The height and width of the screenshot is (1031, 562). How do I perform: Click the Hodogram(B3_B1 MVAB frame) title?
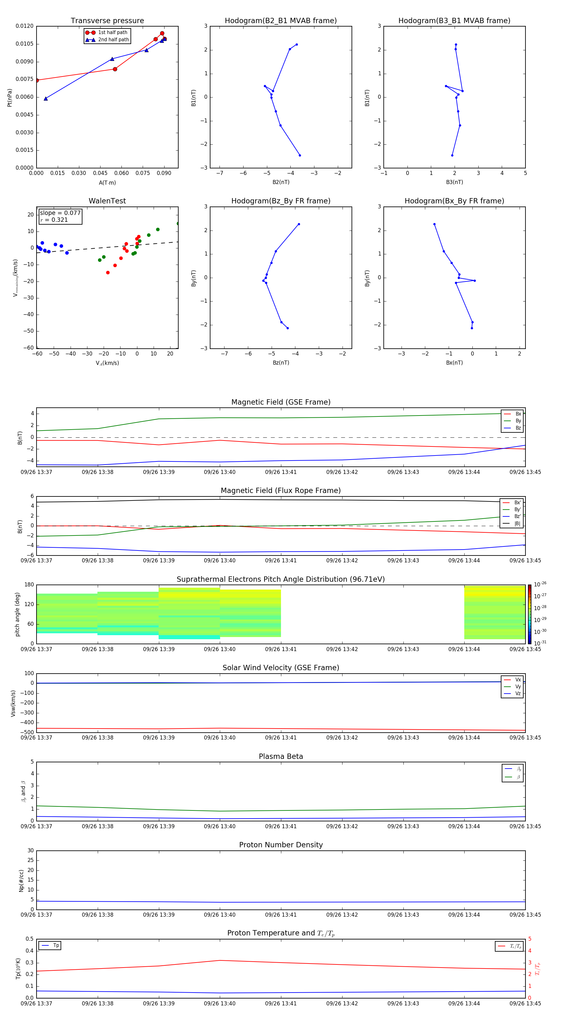454,21
